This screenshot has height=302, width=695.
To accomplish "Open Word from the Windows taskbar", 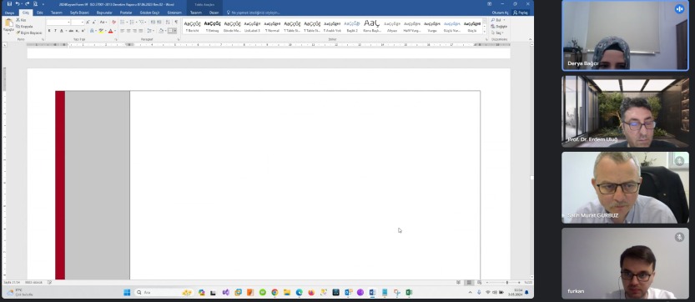I will click(x=372, y=292).
